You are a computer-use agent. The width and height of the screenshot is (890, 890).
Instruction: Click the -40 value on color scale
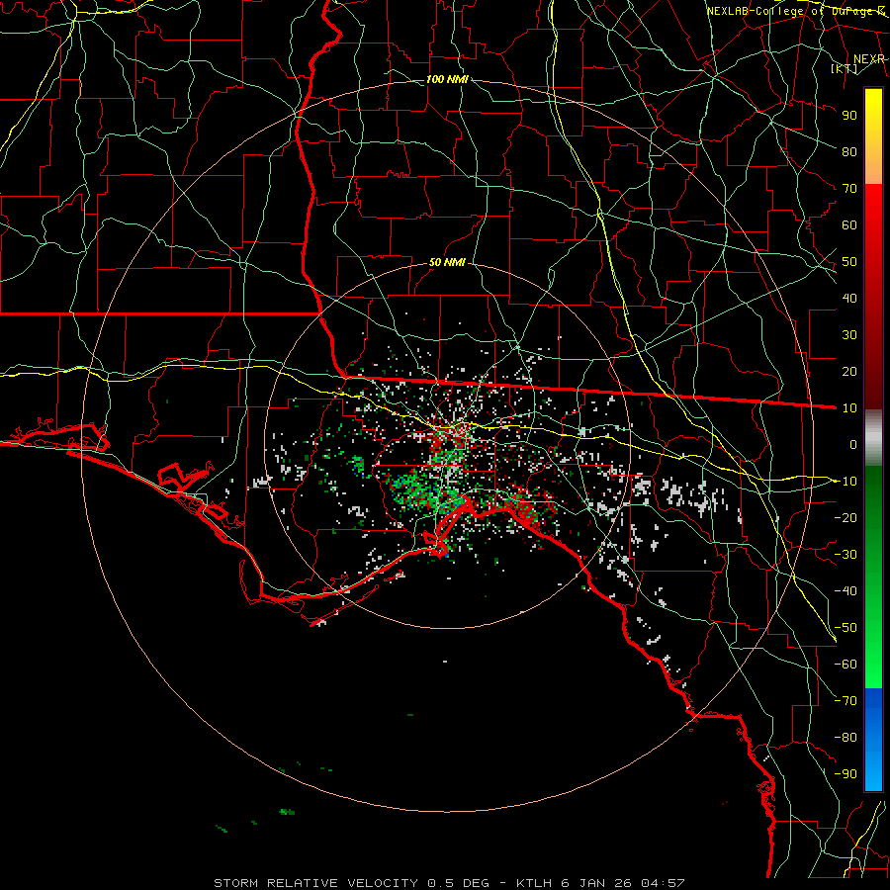coord(845,591)
